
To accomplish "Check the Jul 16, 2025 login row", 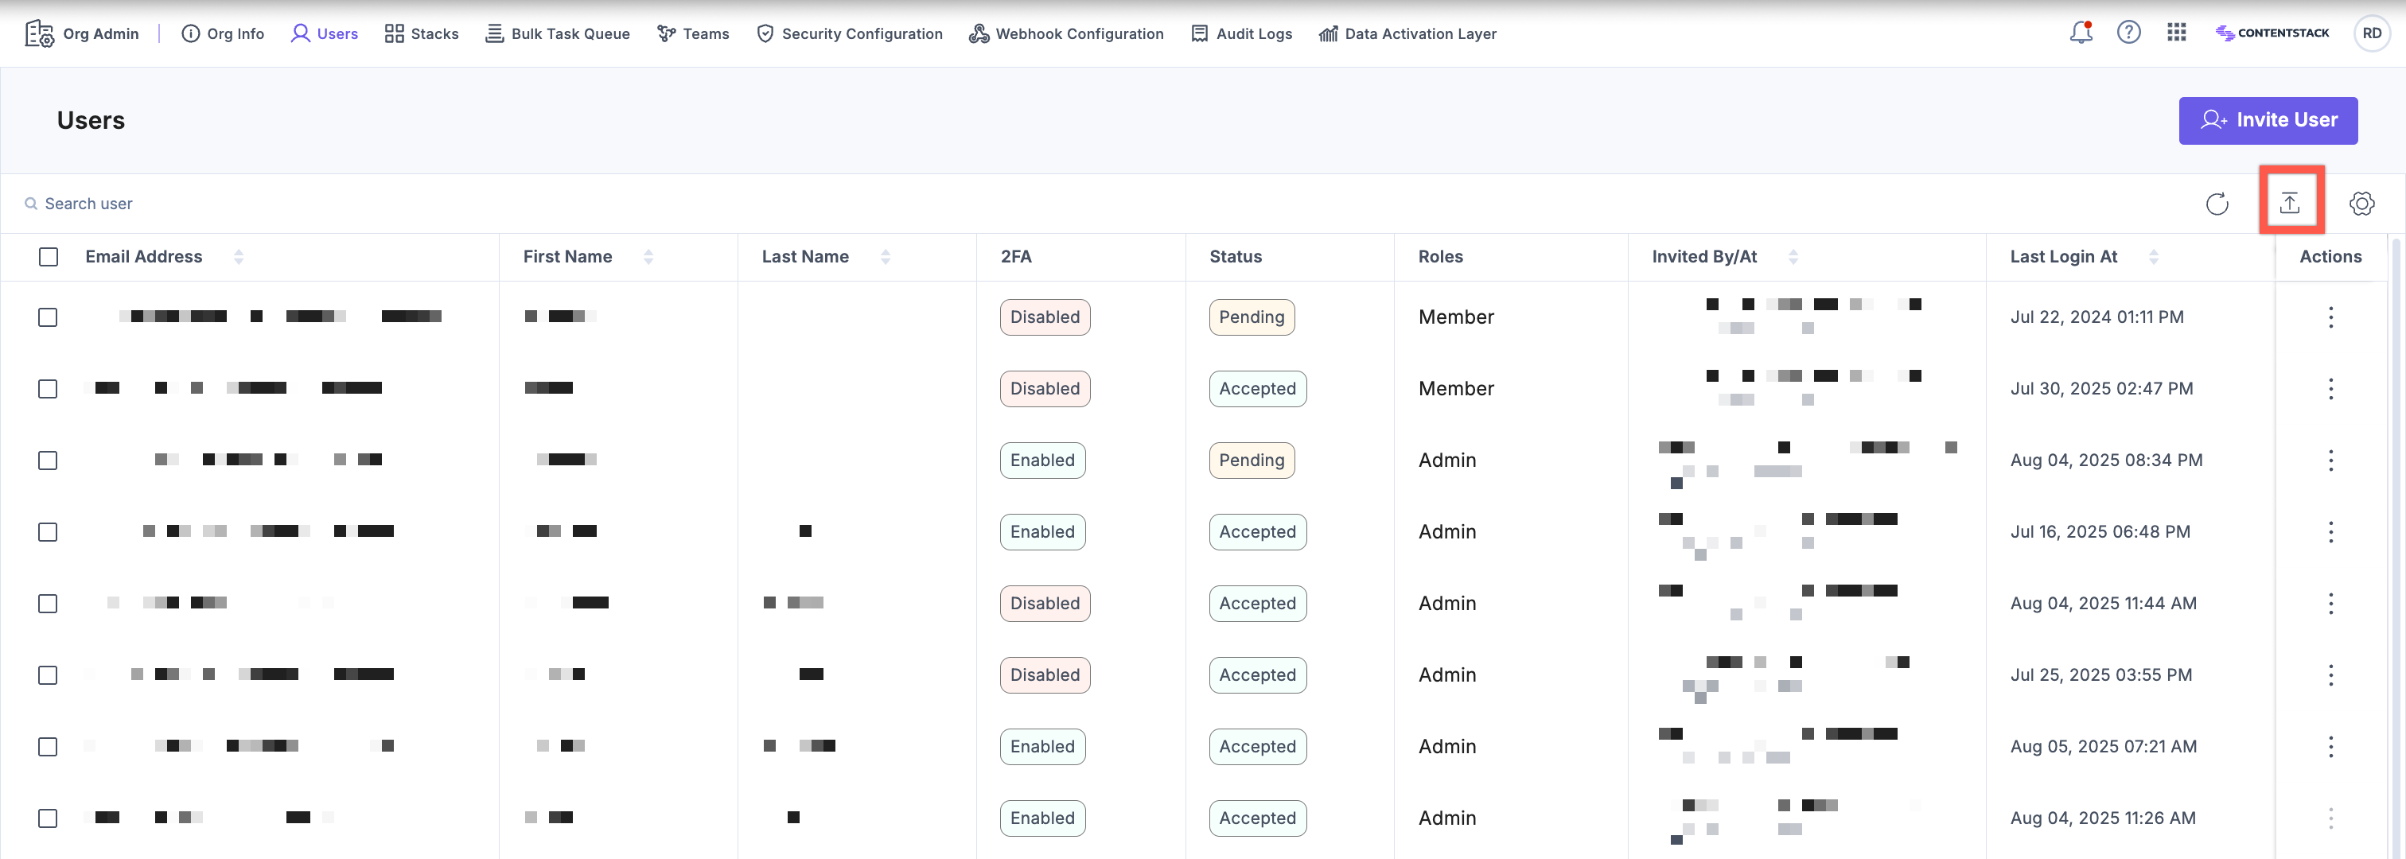I will coord(48,532).
